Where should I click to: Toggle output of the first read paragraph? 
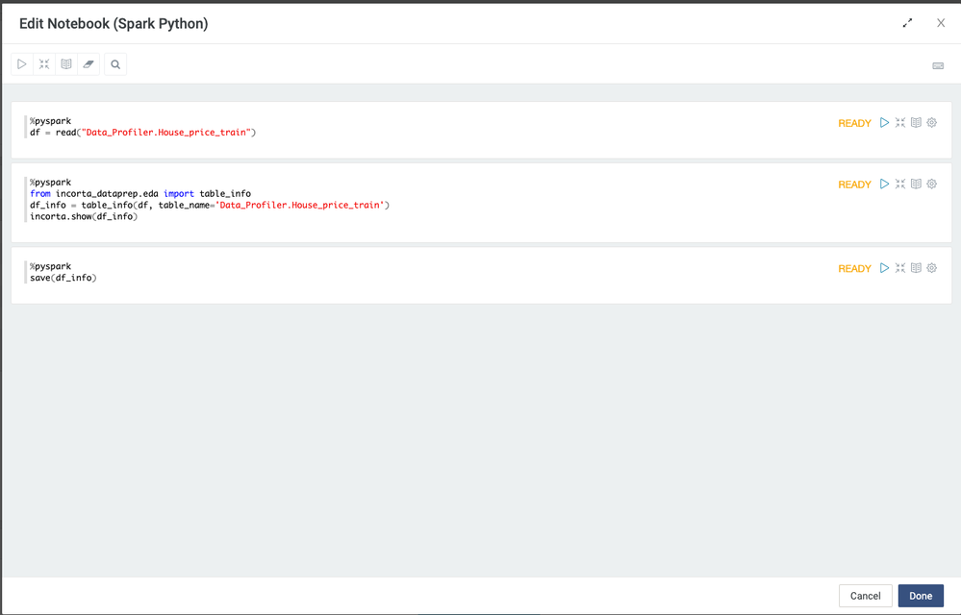(916, 123)
